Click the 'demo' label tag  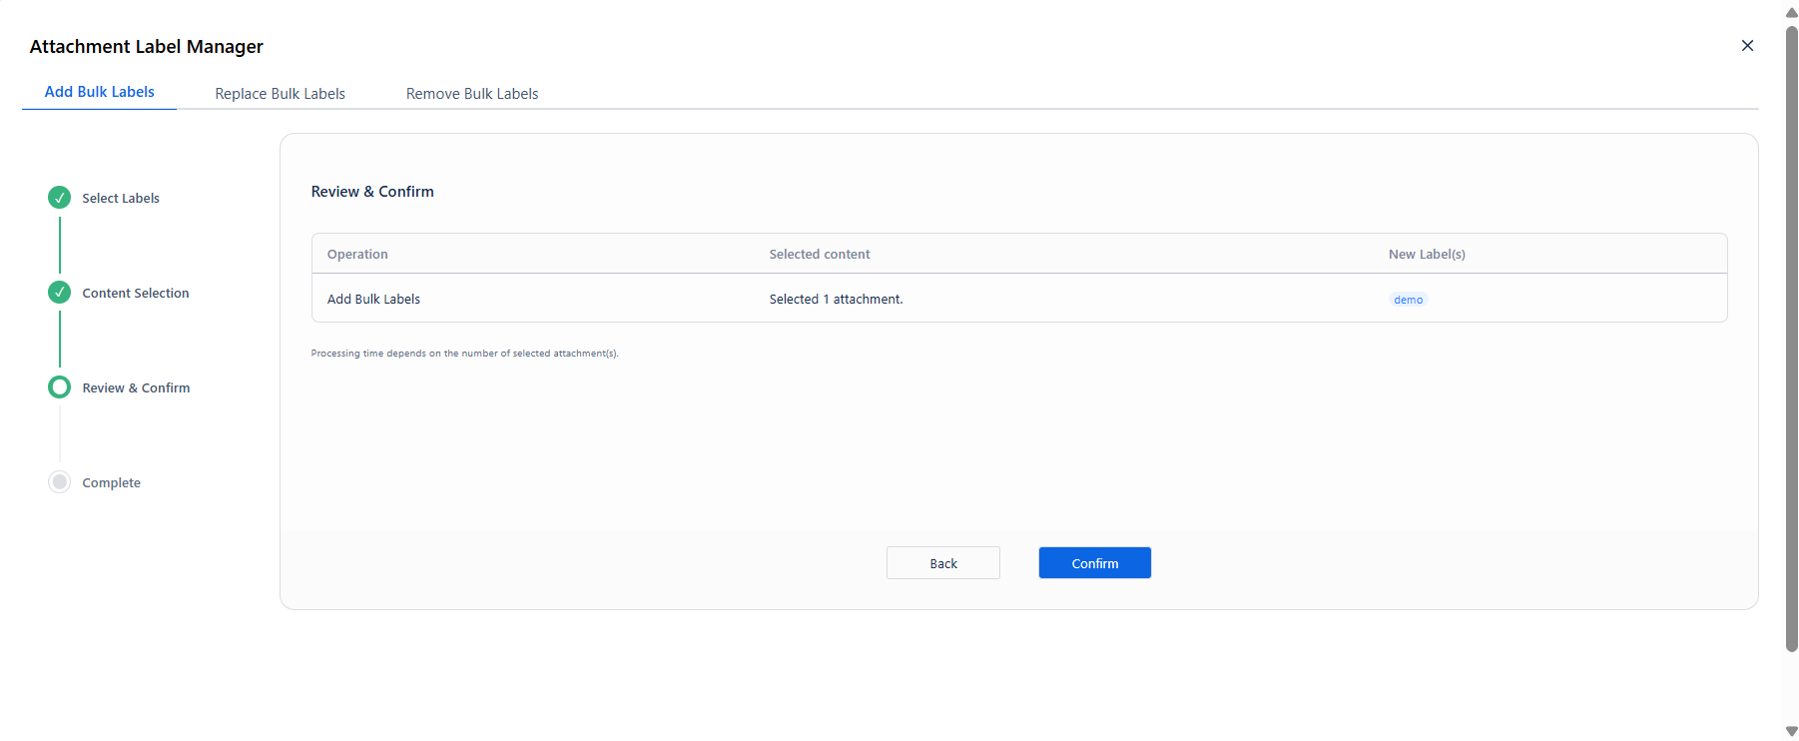click(x=1409, y=300)
